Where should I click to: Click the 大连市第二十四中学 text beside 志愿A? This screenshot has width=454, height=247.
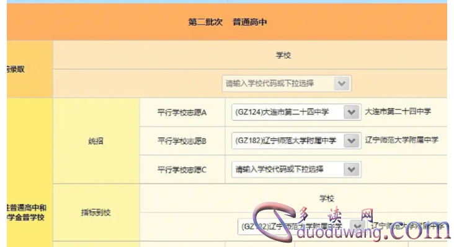(x=398, y=111)
